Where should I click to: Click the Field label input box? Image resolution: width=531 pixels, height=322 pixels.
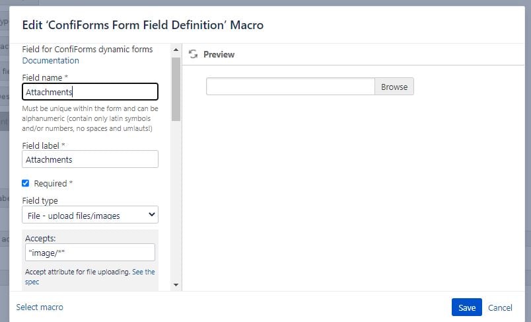(90, 159)
